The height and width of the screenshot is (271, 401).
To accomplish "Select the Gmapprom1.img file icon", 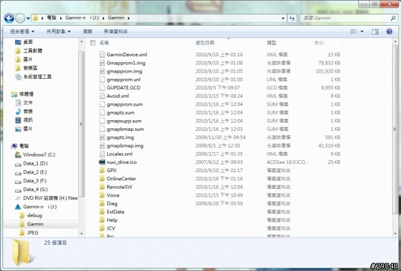I will 102,63.
